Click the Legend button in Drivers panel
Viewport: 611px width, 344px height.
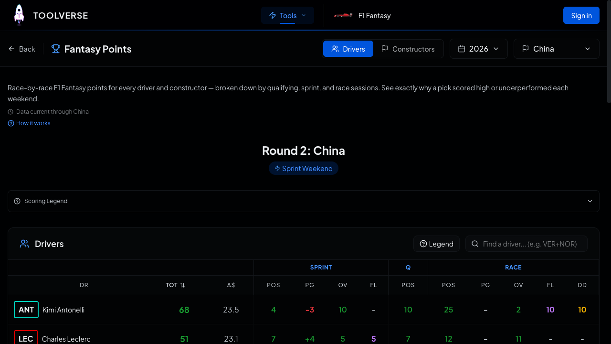click(436, 244)
